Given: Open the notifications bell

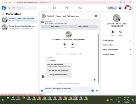Looking at the screenshot, I should 125,8.
